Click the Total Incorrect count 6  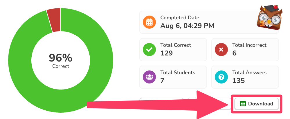235,53
